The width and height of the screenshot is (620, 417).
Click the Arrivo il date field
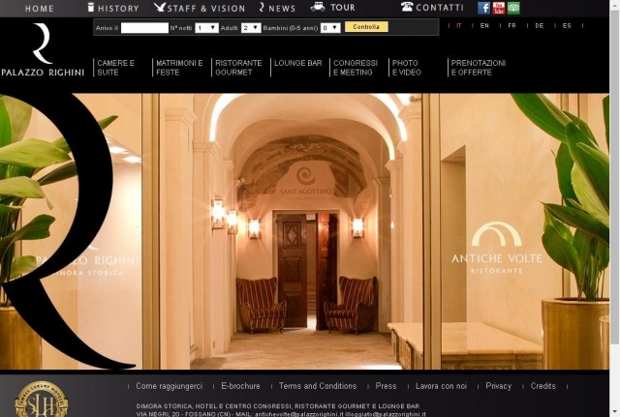pyautogui.click(x=144, y=28)
